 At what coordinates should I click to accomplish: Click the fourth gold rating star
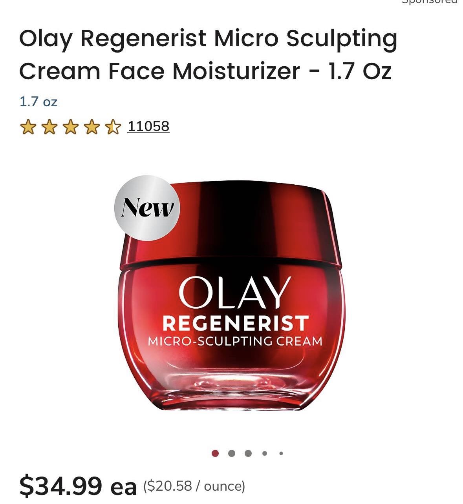pyautogui.click(x=91, y=127)
